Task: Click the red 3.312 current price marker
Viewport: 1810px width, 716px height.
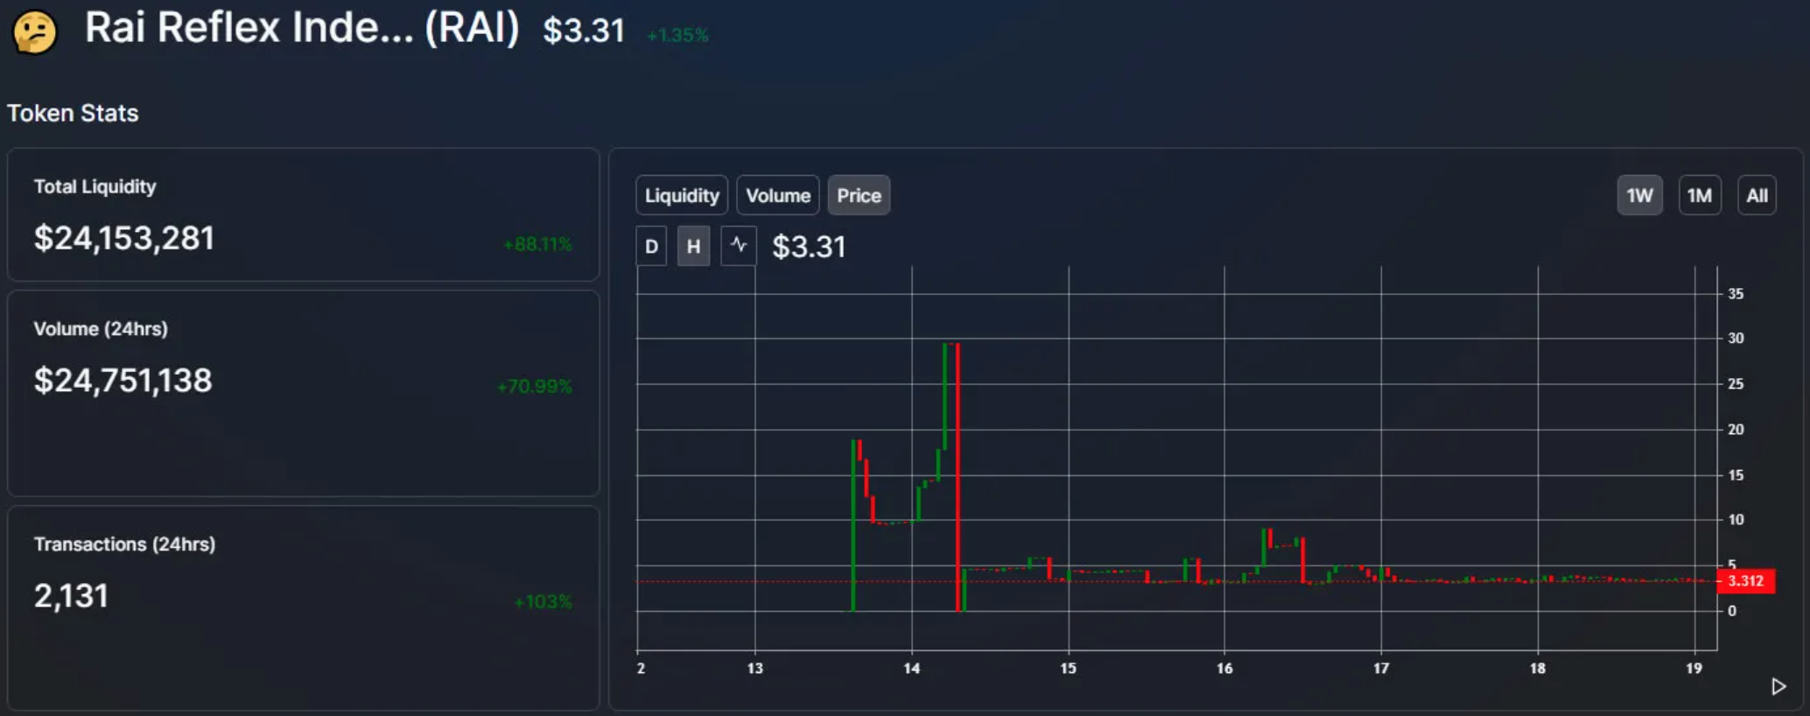Action: [1746, 581]
